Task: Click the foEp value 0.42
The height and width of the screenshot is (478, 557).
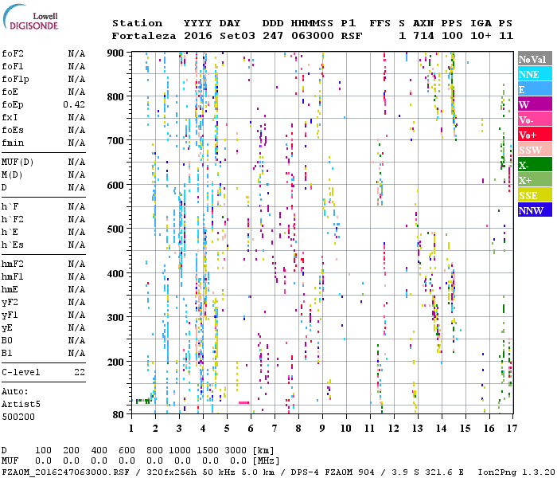Action: pyautogui.click(x=74, y=104)
